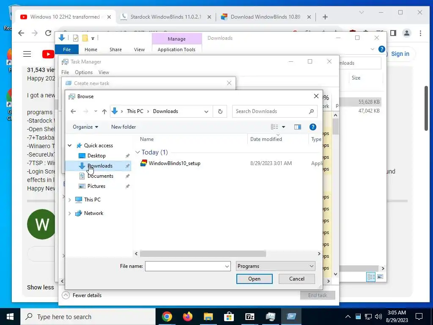Click the Back arrow in Browse dialog
The height and width of the screenshot is (325, 433).
click(x=73, y=111)
